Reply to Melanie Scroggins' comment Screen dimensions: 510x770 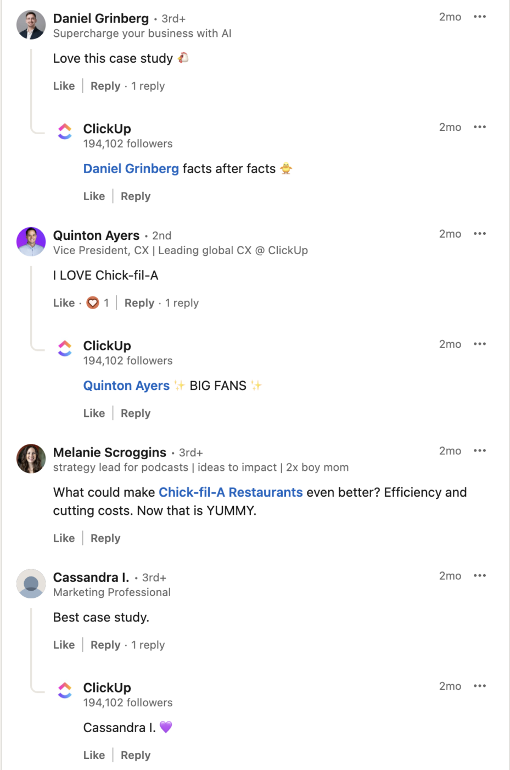tap(105, 538)
